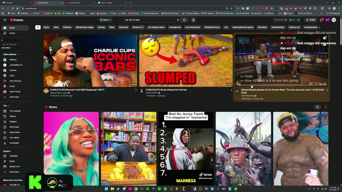The width and height of the screenshot is (342, 192).
Task: Open File Explorer from the taskbar
Action: coord(112,189)
